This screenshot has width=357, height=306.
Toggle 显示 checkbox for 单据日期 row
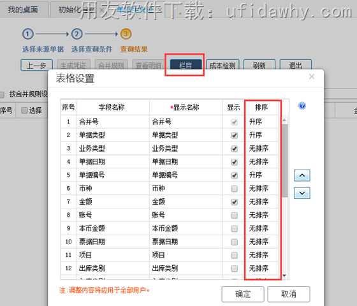point(235,162)
